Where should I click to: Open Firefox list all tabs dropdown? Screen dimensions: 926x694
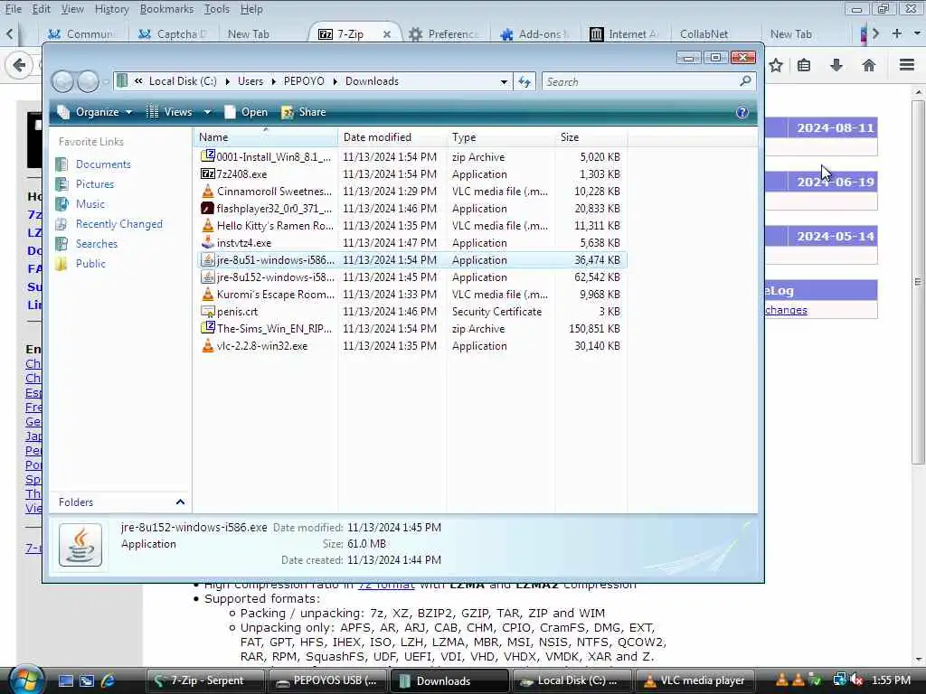[x=917, y=33]
